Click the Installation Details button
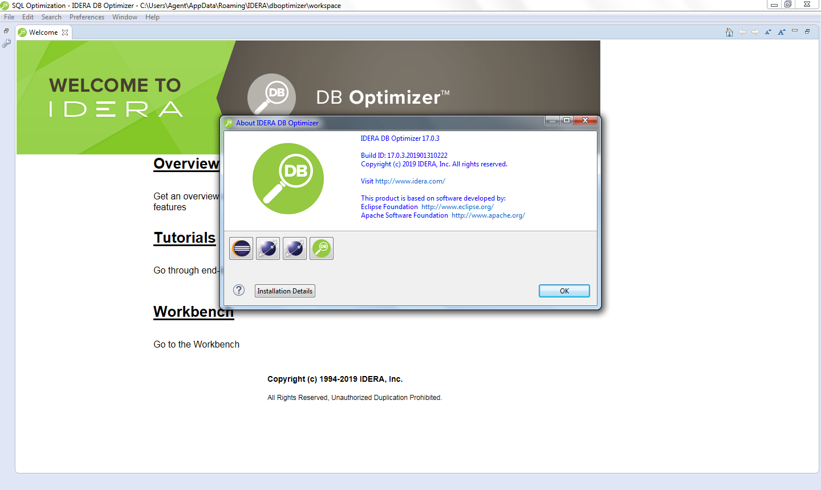821x490 pixels. 285,291
